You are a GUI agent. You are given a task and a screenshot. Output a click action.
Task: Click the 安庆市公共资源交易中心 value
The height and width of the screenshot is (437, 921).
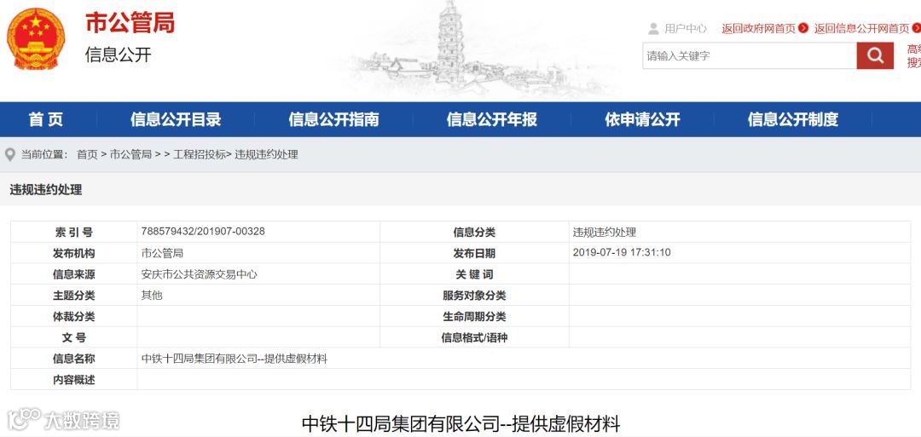[199, 274]
